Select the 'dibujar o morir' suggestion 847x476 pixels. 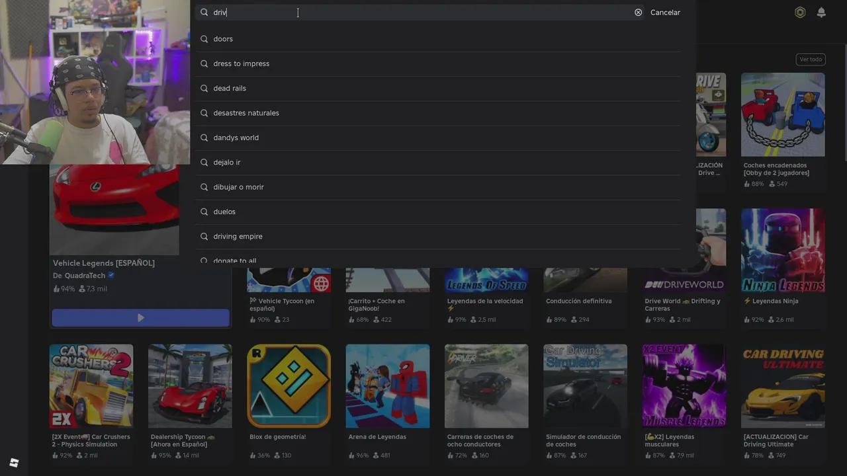238,187
